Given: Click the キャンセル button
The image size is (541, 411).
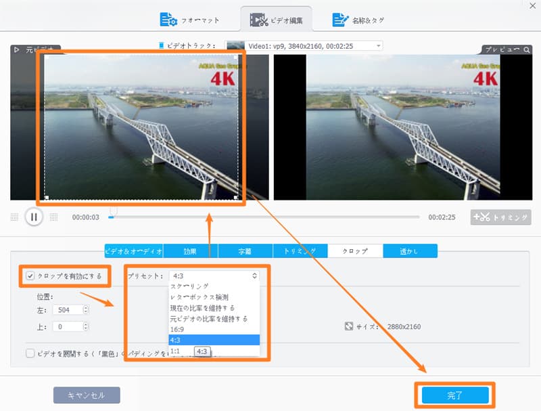Looking at the screenshot, I should click(x=87, y=395).
